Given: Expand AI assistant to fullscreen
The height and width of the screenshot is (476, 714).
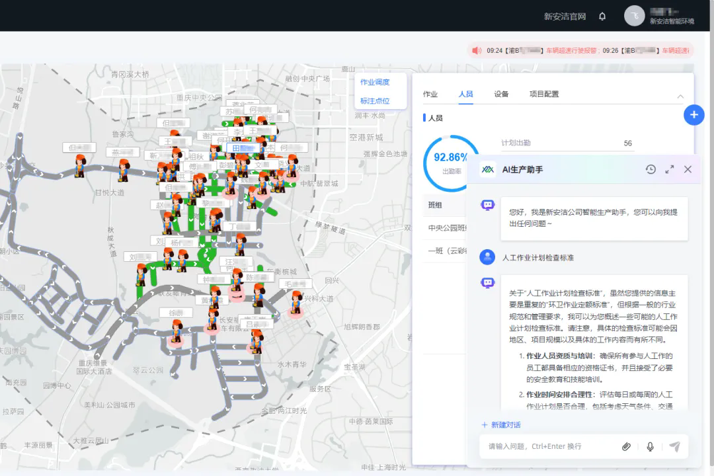Looking at the screenshot, I should click(x=669, y=169).
